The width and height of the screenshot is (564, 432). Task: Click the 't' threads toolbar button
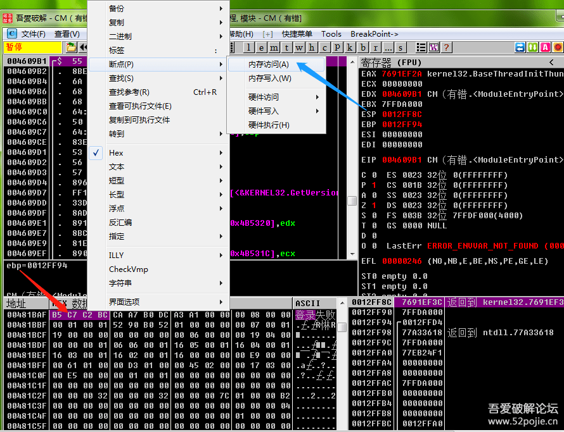[287, 47]
